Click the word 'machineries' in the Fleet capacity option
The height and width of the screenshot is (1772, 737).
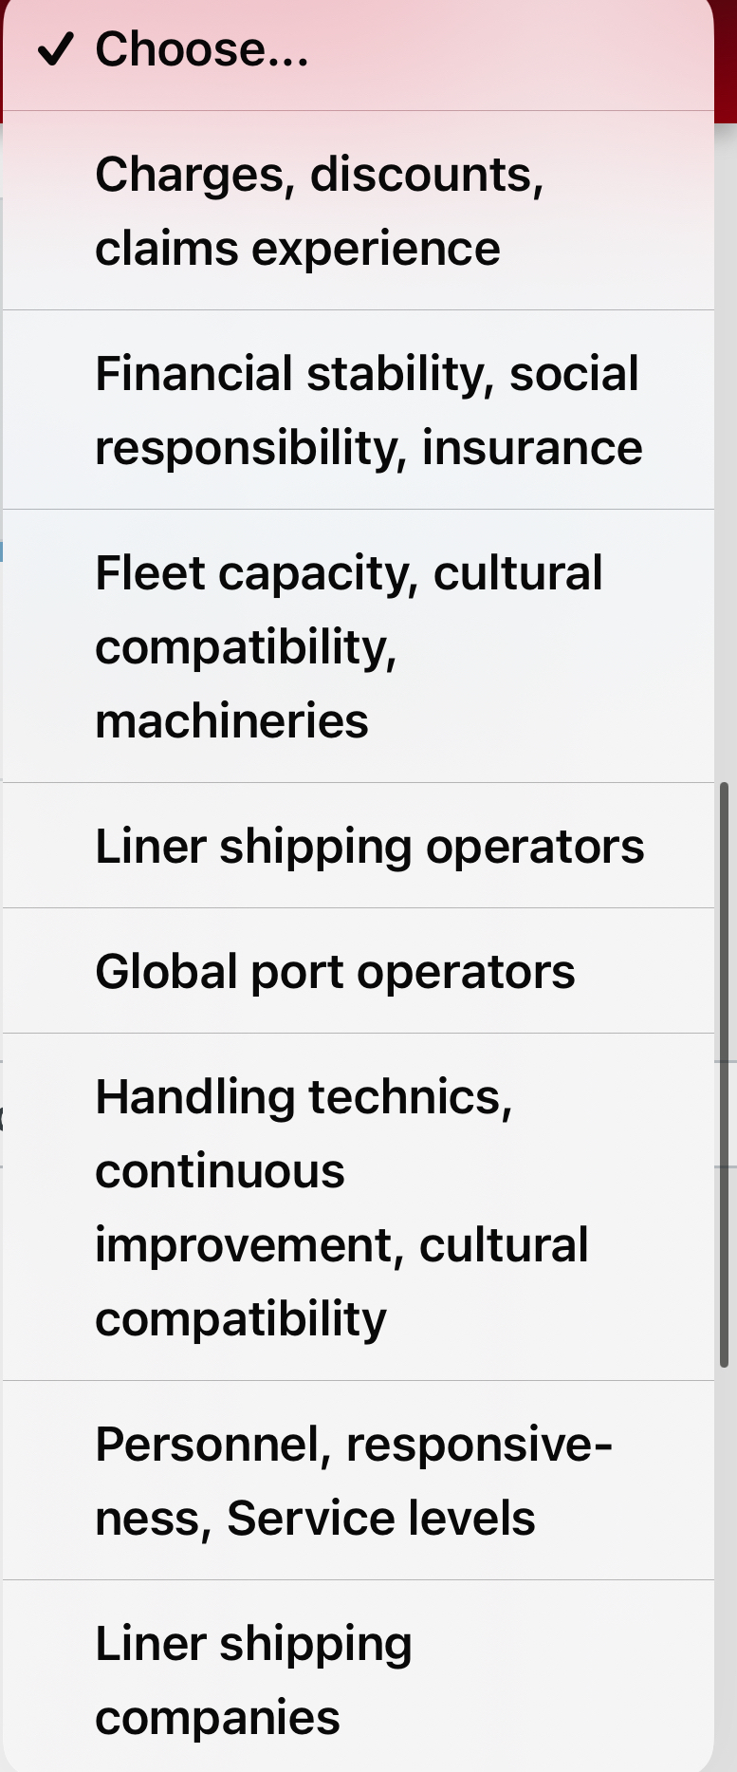click(231, 721)
